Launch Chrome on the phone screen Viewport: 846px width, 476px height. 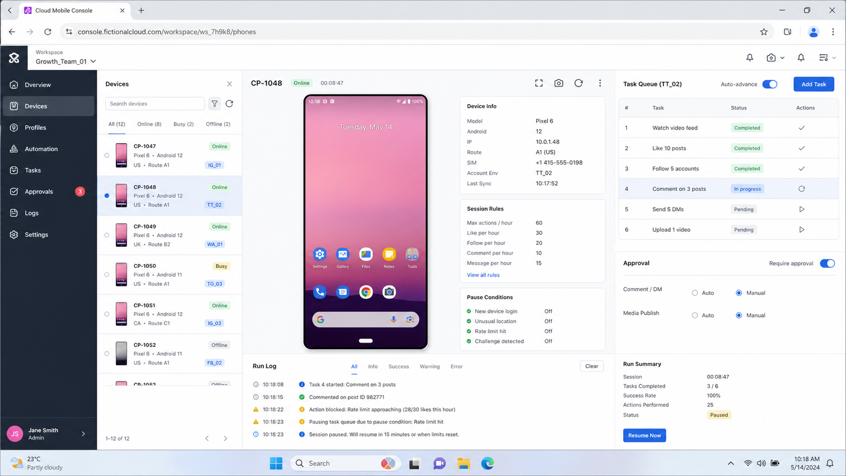[x=366, y=292]
